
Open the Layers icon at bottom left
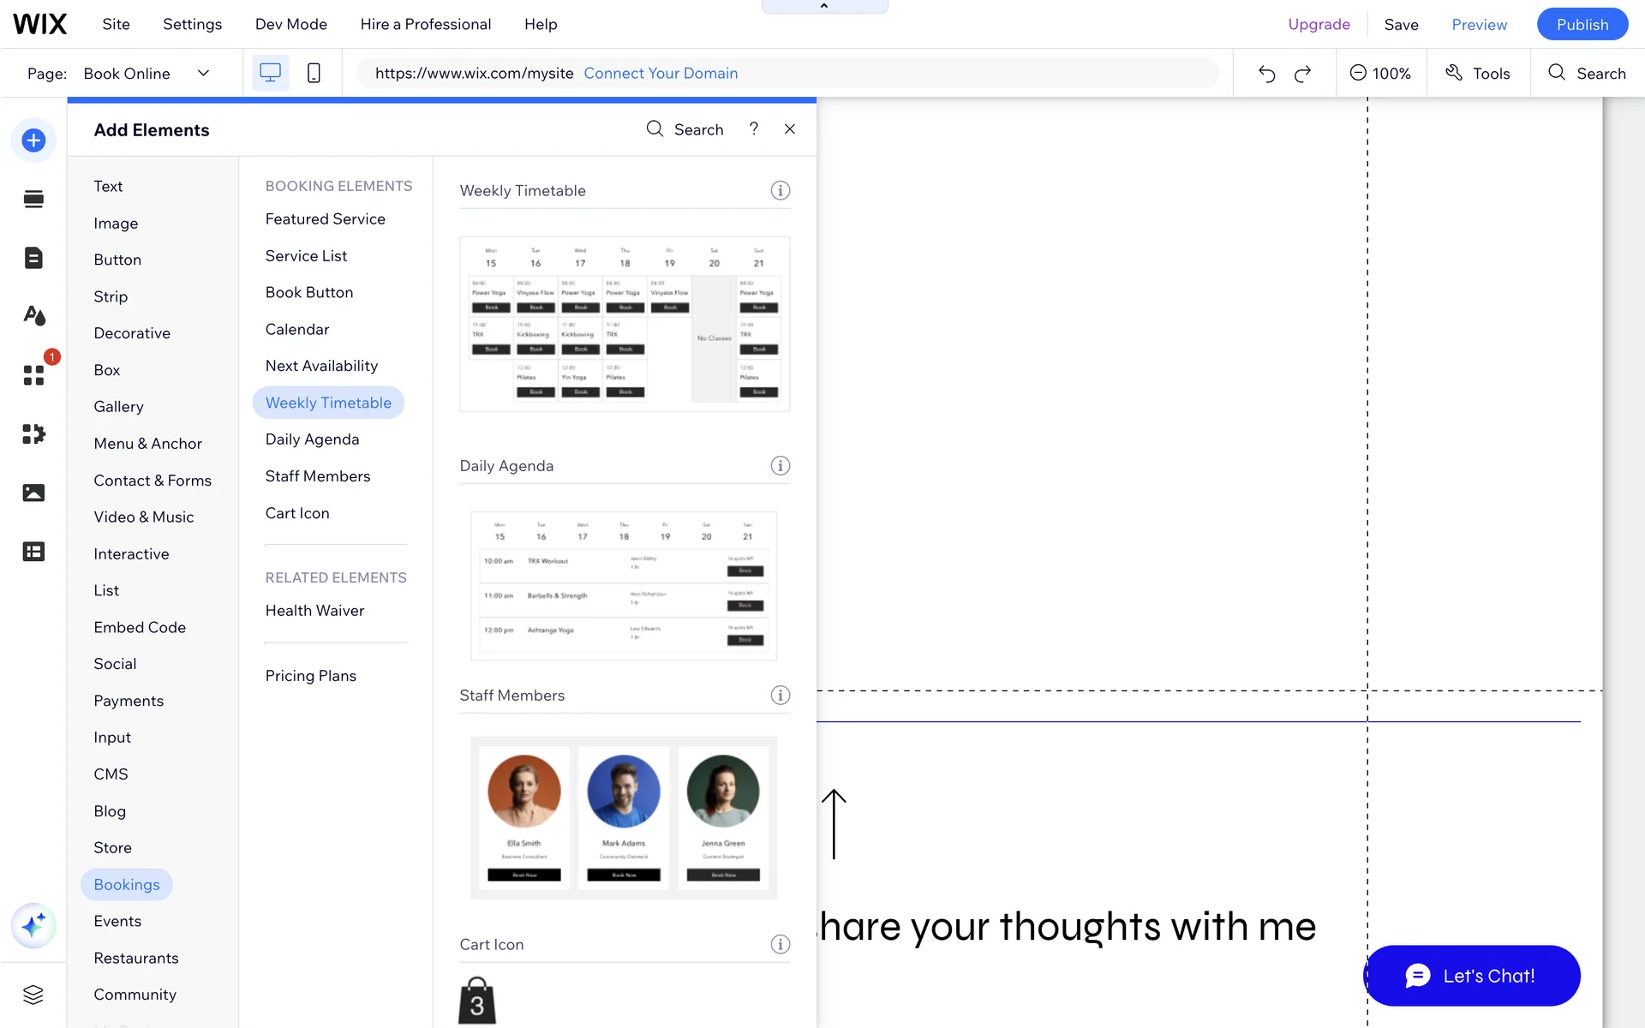(x=33, y=995)
